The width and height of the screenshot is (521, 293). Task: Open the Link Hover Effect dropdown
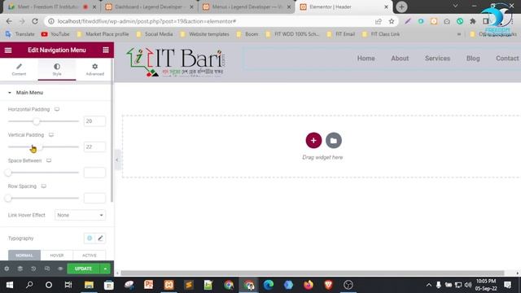[x=80, y=215]
